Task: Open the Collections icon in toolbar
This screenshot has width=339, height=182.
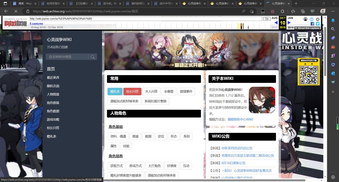Action: [x=303, y=11]
